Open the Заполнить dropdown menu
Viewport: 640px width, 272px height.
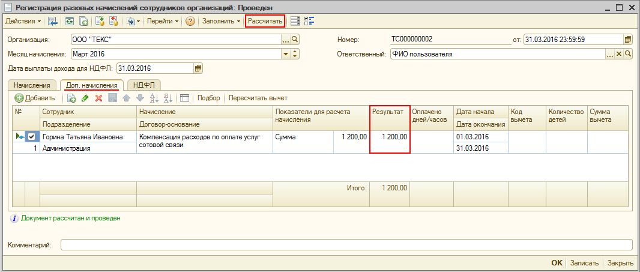pyautogui.click(x=222, y=21)
